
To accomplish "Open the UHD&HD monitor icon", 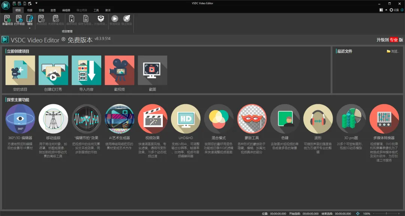I will (186, 119).
